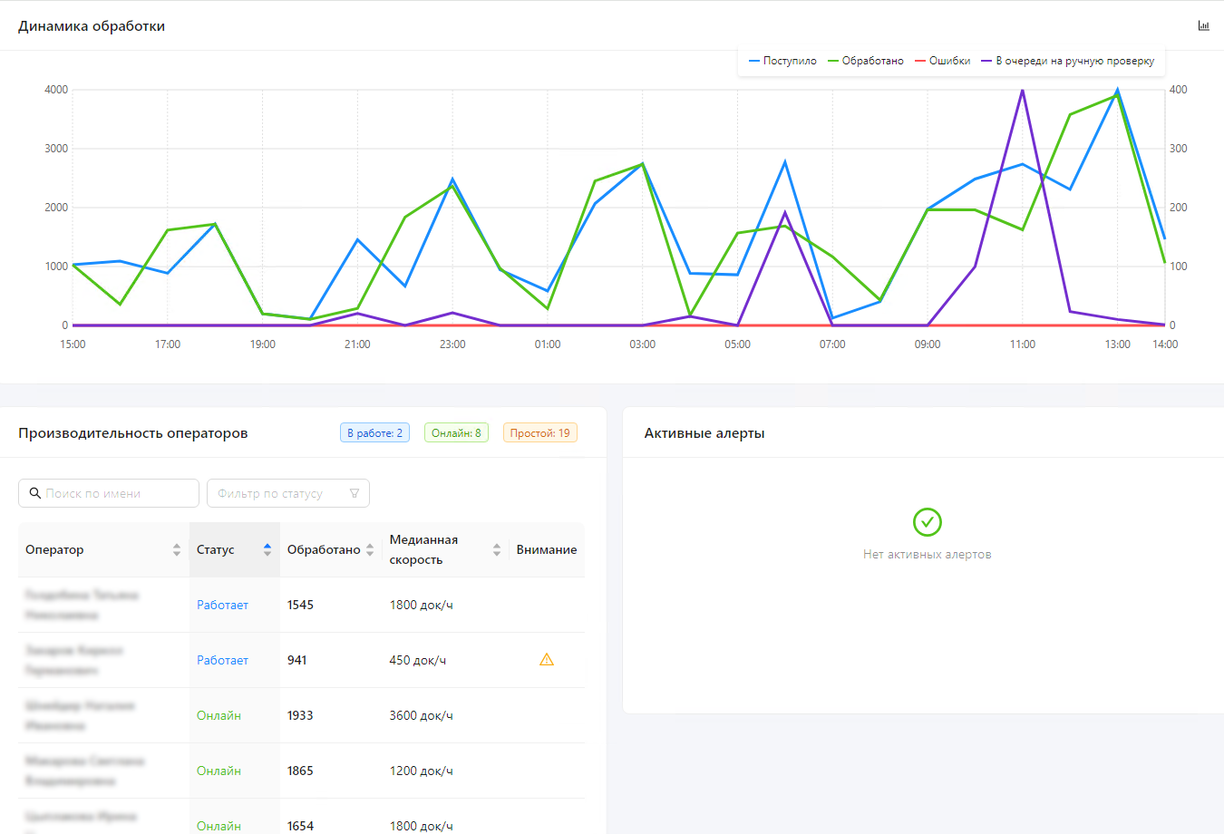Click the search magnifier icon
Image resolution: width=1224 pixels, height=834 pixels.
point(35,493)
